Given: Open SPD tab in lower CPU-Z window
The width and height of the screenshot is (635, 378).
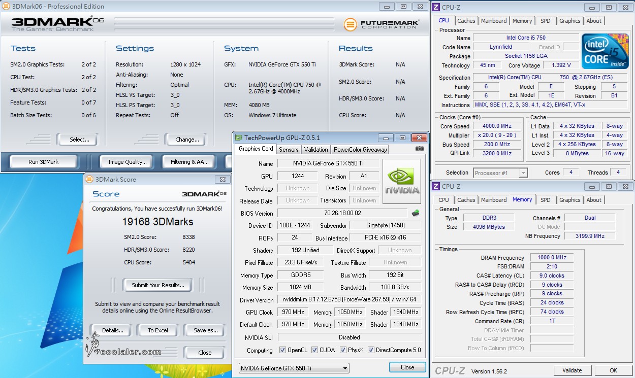Looking at the screenshot, I should pyautogui.click(x=545, y=200).
